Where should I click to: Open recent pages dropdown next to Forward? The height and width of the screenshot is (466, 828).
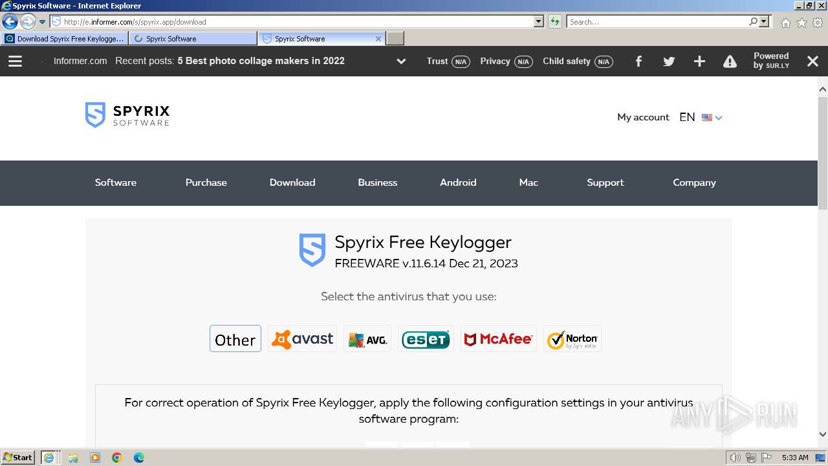click(42, 22)
